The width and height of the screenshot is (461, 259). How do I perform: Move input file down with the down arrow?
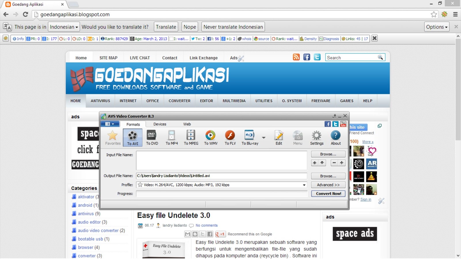(x=322, y=163)
